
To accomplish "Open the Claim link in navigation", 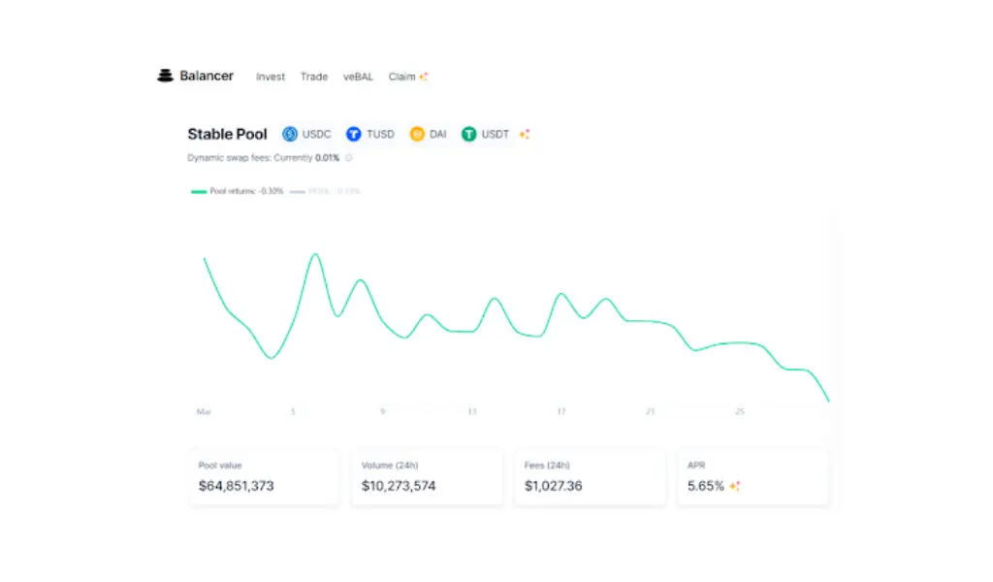I will (401, 77).
